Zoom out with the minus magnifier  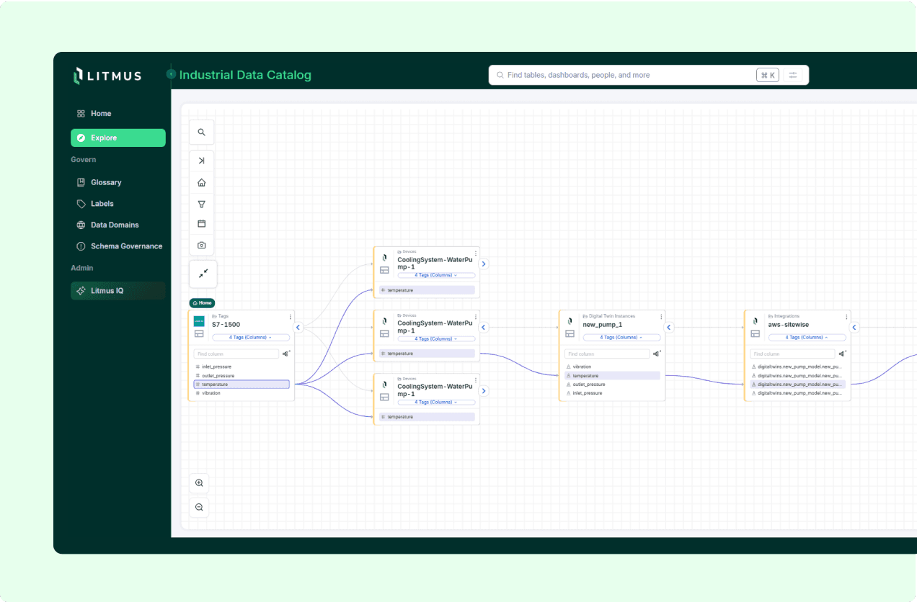click(x=199, y=507)
